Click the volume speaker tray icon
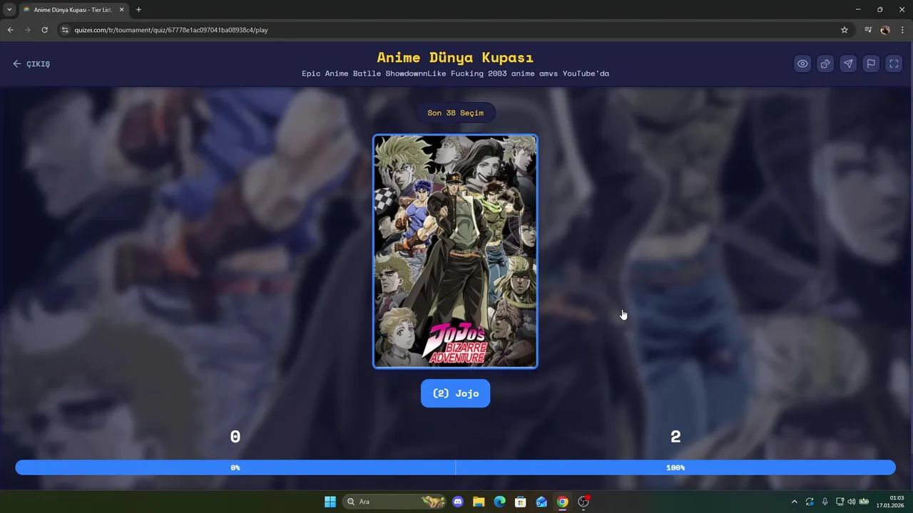Screen dimensions: 913x513 point(851,502)
